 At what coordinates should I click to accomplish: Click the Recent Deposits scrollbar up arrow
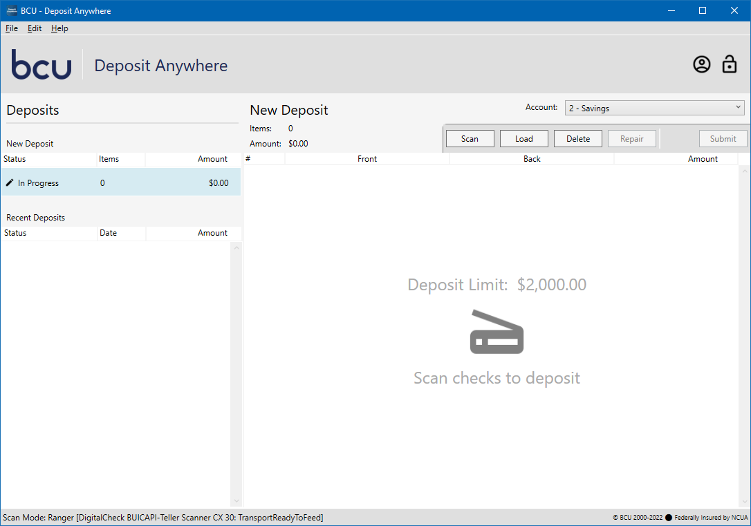point(236,247)
